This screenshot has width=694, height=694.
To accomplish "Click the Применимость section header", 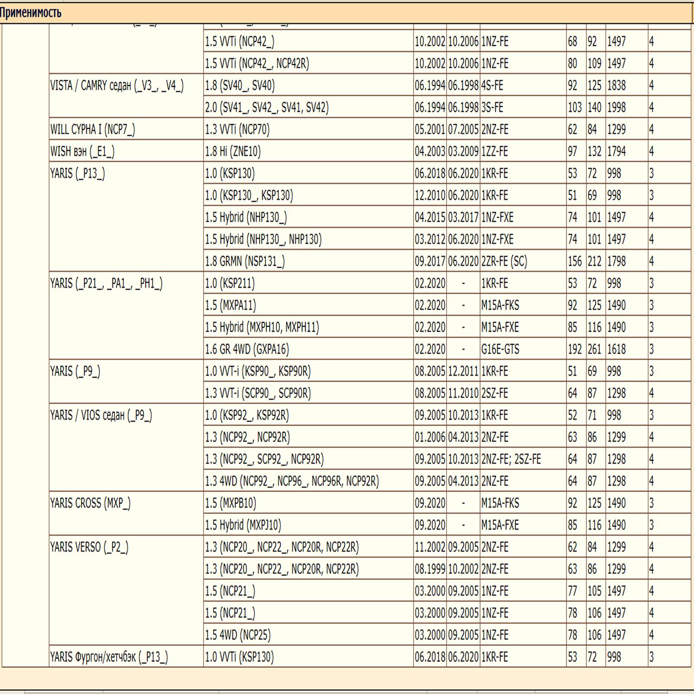I will [30, 13].
